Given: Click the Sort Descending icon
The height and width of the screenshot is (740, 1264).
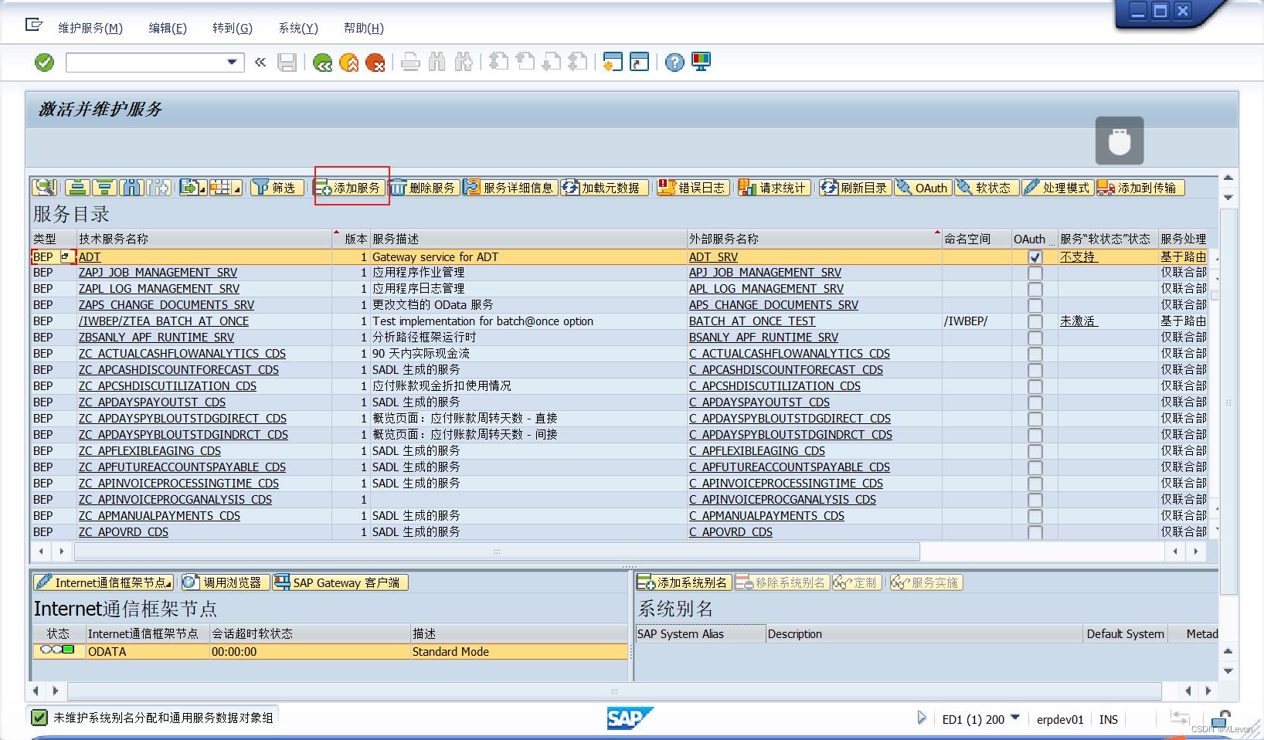Looking at the screenshot, I should [105, 187].
